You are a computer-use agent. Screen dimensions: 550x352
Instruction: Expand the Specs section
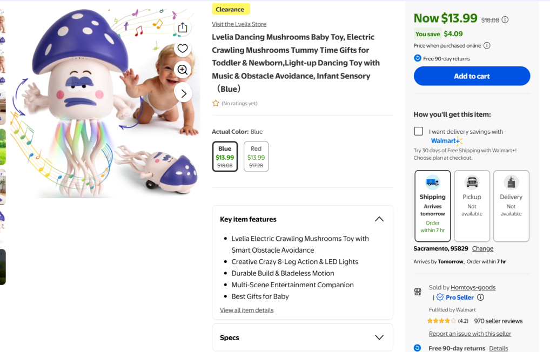pos(379,337)
